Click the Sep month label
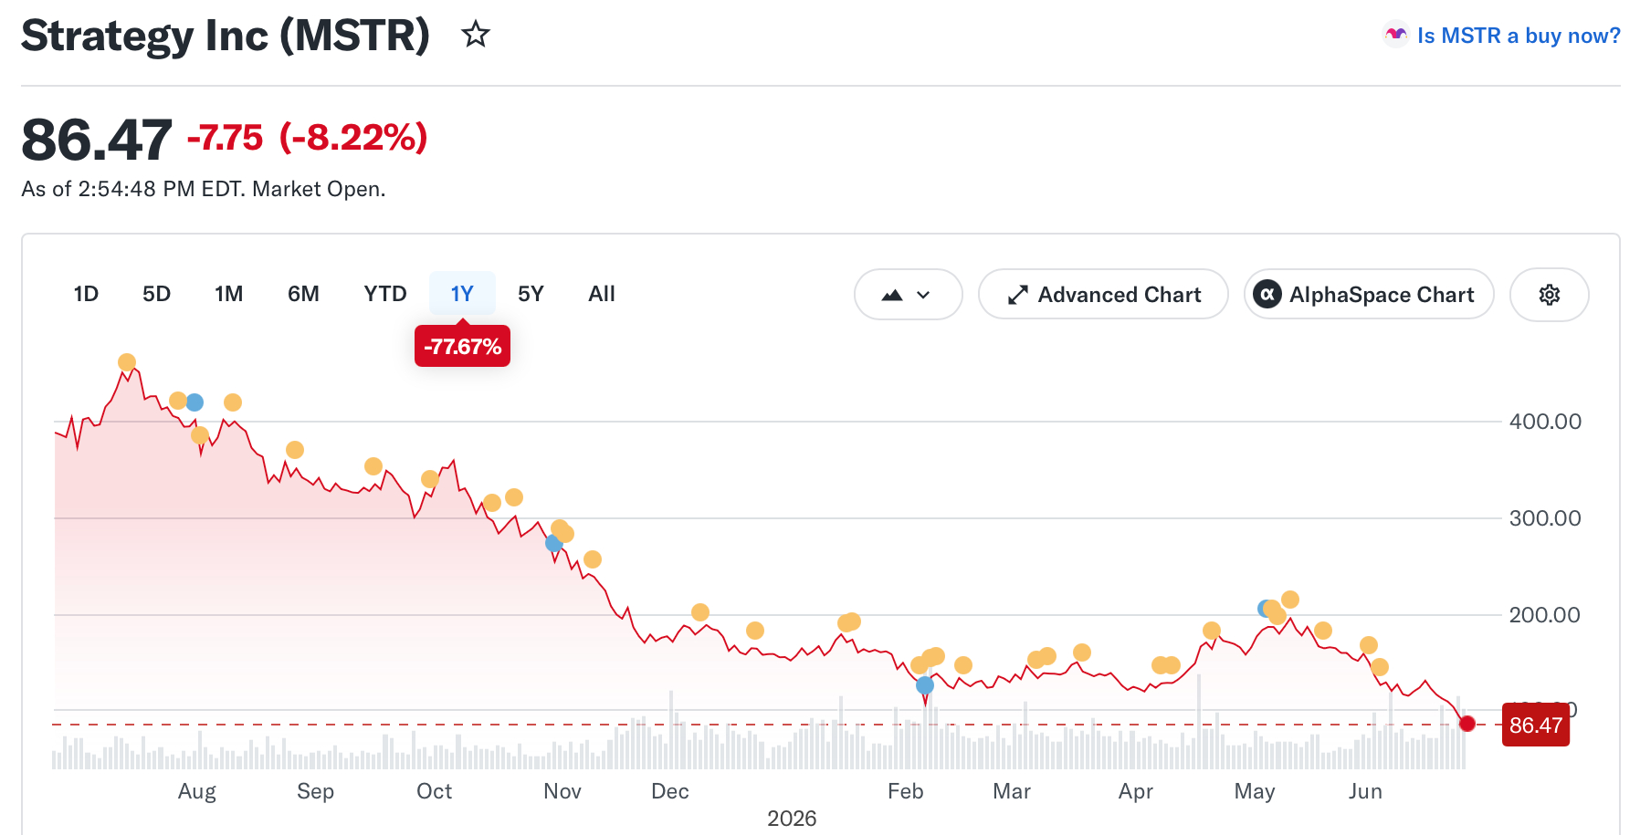 (316, 791)
